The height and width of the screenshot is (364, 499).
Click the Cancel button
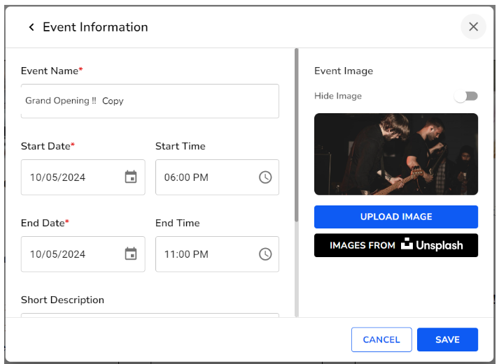pyautogui.click(x=381, y=340)
